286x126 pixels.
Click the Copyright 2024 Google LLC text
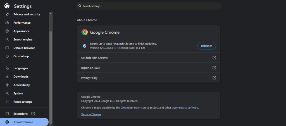coord(109,101)
